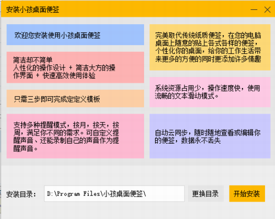Click the 更换目录 button
The height and width of the screenshot is (219, 275).
[206, 194]
